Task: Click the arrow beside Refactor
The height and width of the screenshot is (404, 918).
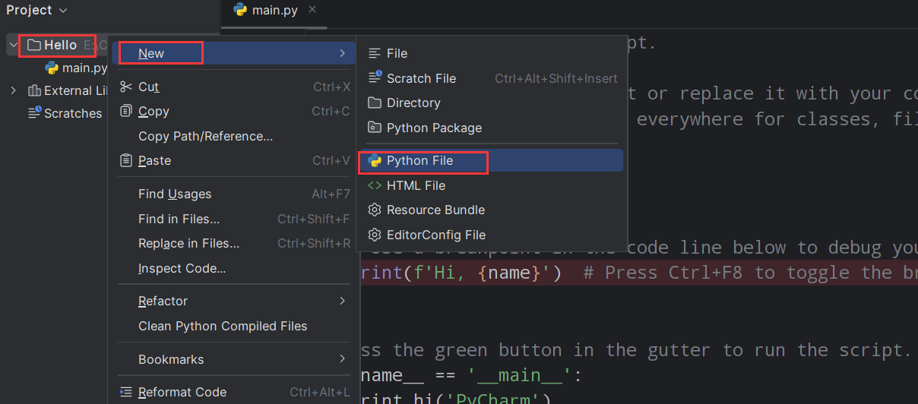Action: click(343, 301)
